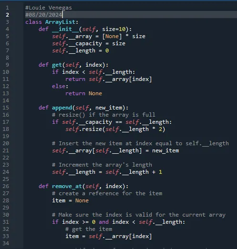Screen dimensions: 237x249
Task: Click the 'append' method name
Action: click(62, 108)
